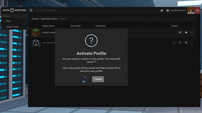Click the Display Name column header

click(48, 26)
